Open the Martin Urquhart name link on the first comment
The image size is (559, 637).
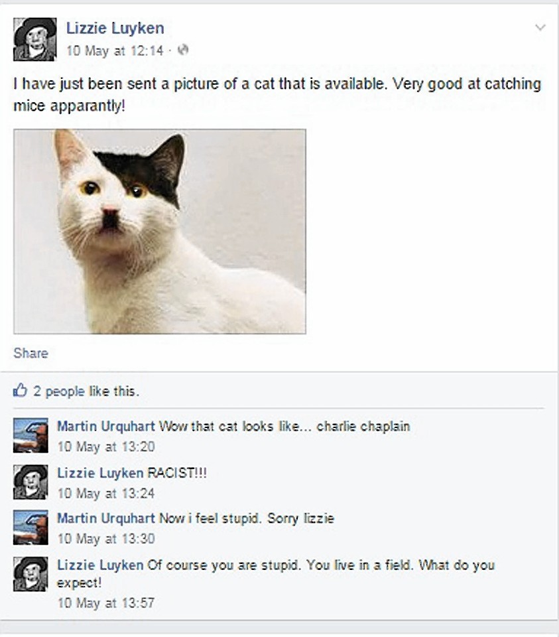(106, 426)
